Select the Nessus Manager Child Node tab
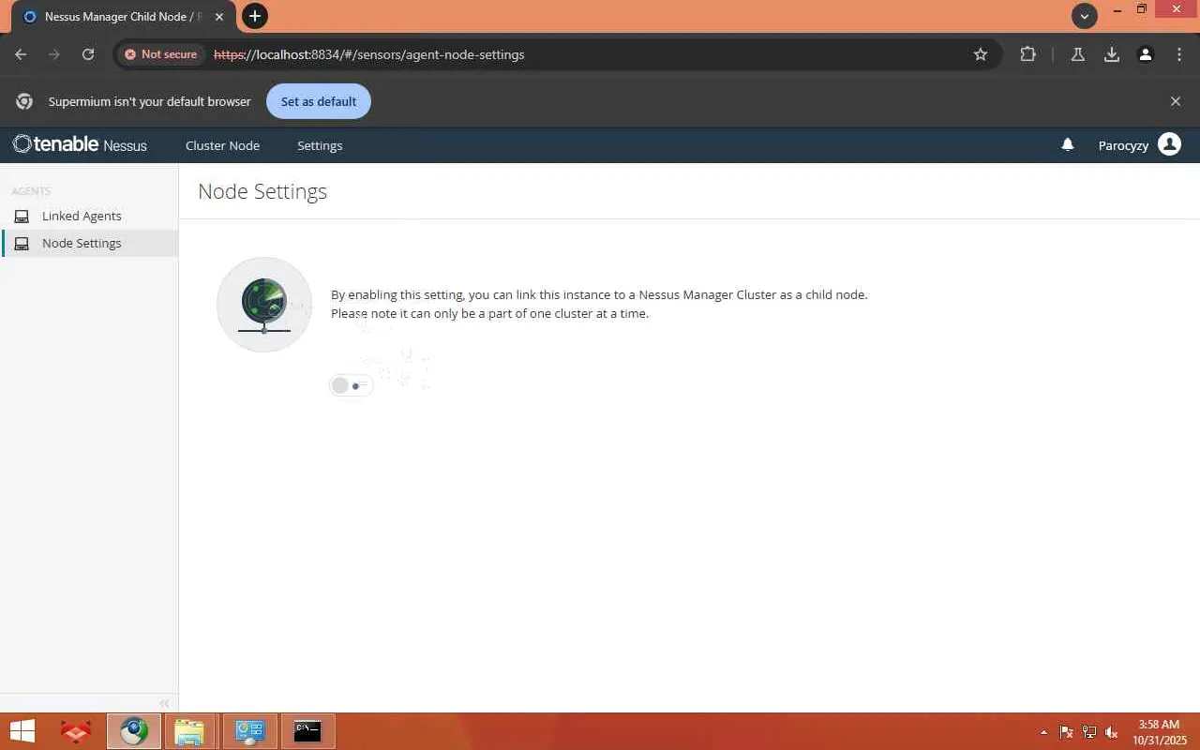The image size is (1200, 750). pyautogui.click(x=123, y=17)
